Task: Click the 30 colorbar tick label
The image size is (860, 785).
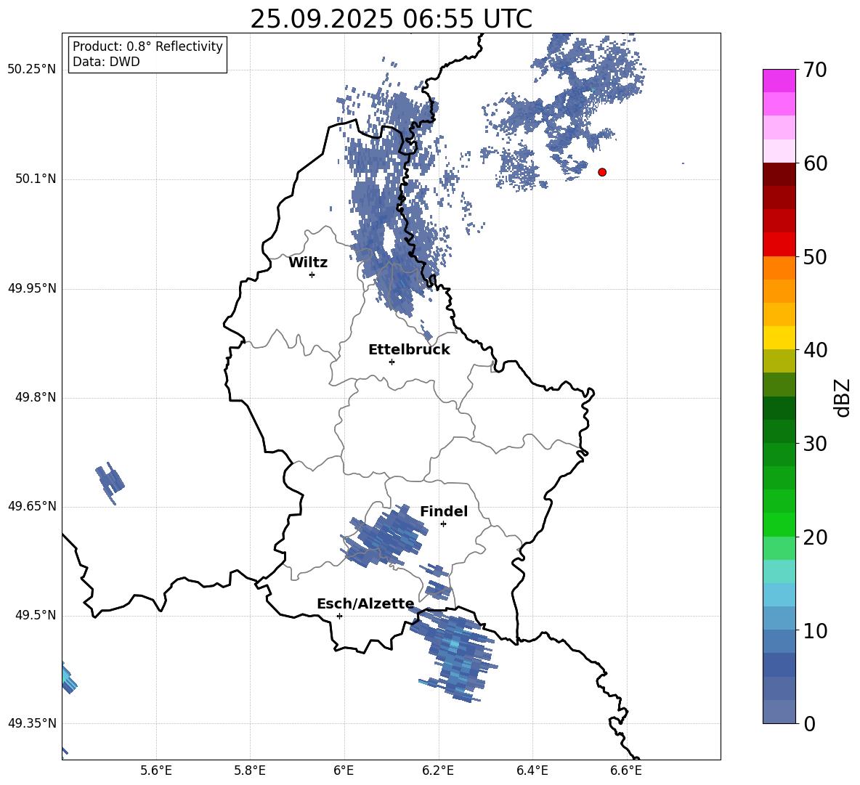Action: (x=815, y=444)
